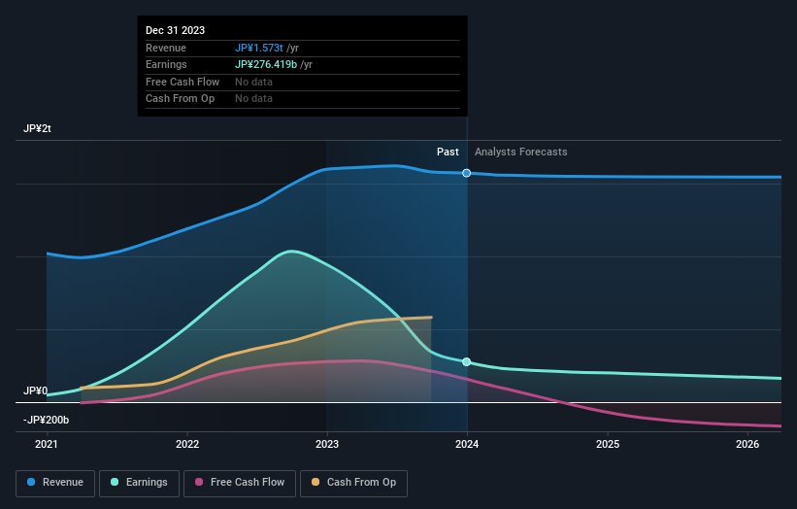Image resolution: width=797 pixels, height=509 pixels.
Task: Click the 2024 x-axis label
Action: pos(467,444)
